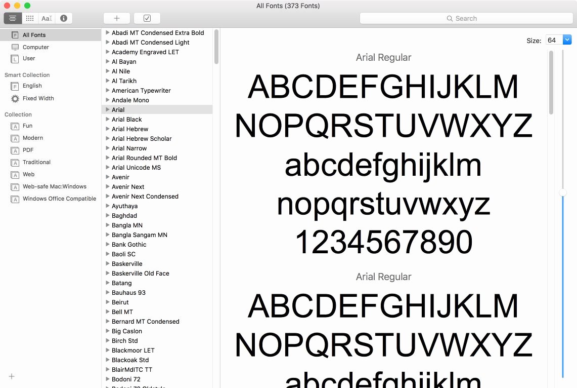Screen dimensions: 577x388
Task: Switch to the grid view of fonts
Action: pos(29,18)
